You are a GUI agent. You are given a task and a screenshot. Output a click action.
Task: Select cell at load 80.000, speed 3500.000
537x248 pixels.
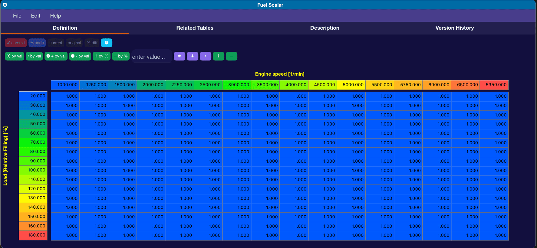coord(265,152)
